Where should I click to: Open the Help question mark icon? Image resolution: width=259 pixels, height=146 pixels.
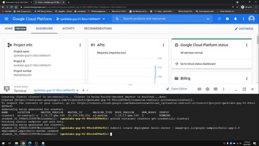(x=227, y=19)
